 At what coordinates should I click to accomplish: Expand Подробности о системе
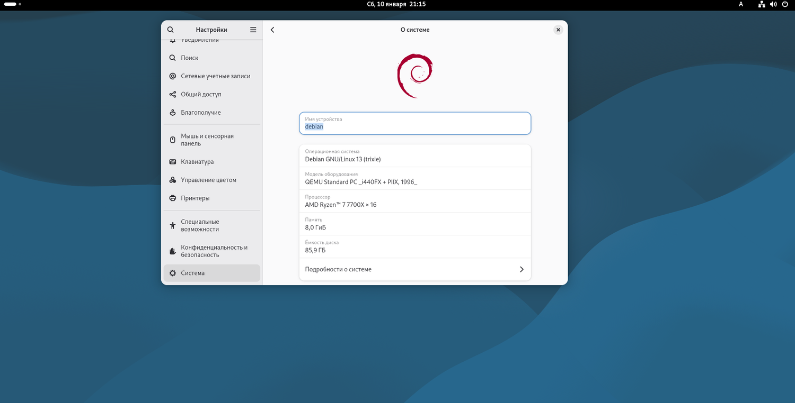pyautogui.click(x=415, y=269)
